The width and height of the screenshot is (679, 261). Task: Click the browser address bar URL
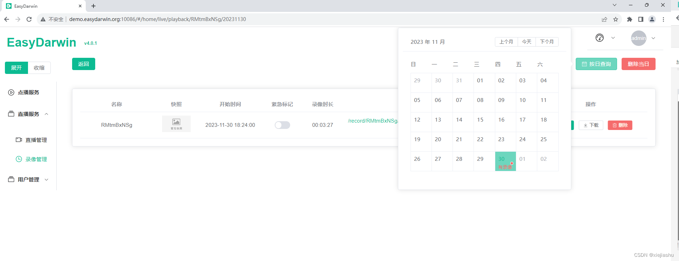(157, 19)
